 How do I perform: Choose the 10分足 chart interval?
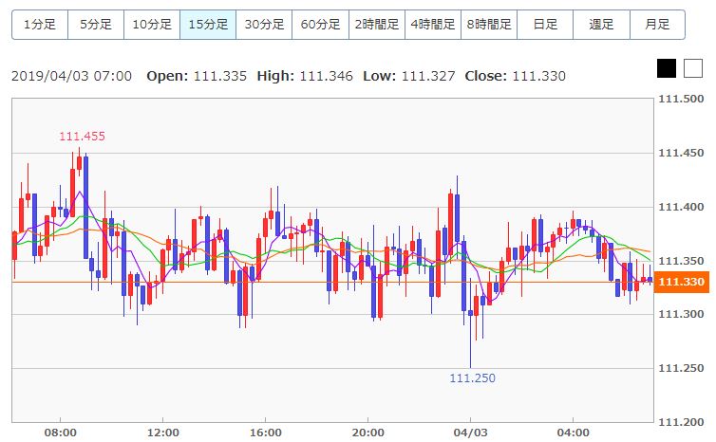point(152,25)
